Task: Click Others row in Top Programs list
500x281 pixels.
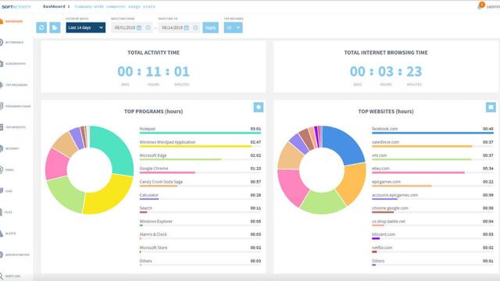Action: click(200, 262)
